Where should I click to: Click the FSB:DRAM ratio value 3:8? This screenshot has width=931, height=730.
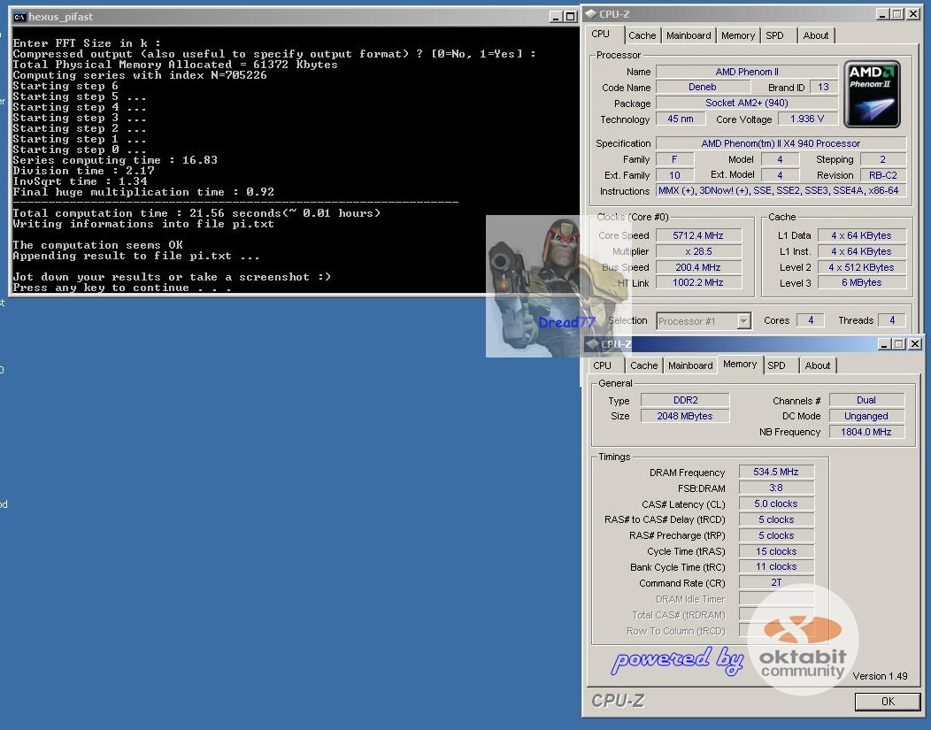pyautogui.click(x=776, y=488)
